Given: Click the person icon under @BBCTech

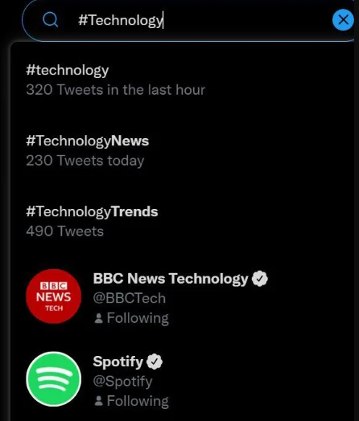Looking at the screenshot, I should click(99, 318).
